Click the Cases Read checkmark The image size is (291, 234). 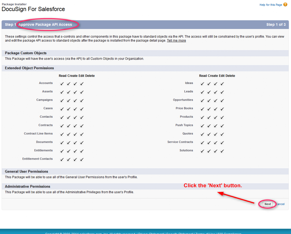click(62, 109)
